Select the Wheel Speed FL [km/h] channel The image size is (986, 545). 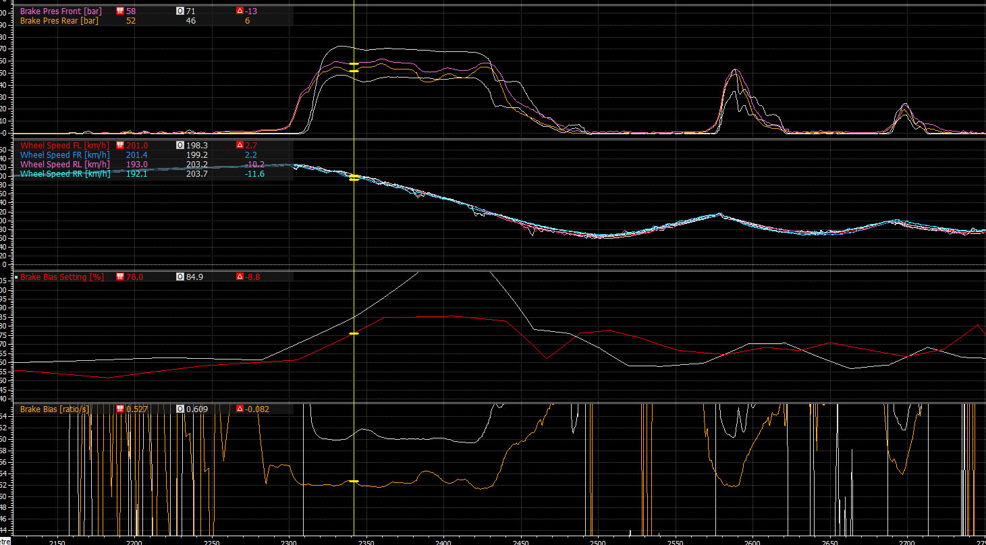pyautogui.click(x=65, y=145)
